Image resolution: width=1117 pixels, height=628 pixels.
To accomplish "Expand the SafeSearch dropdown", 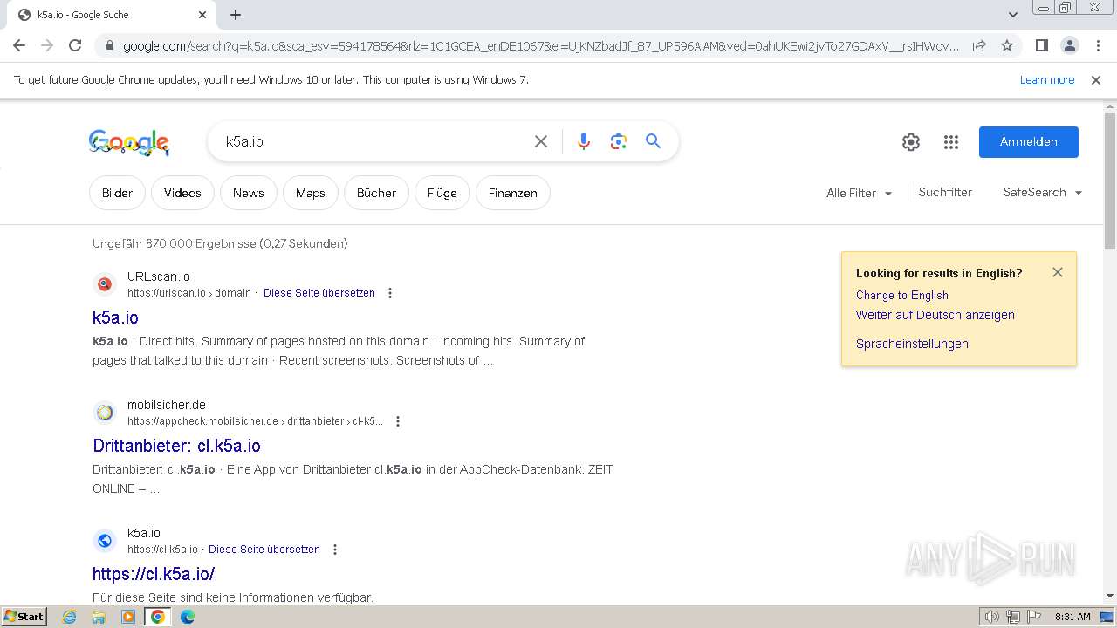I will coord(1043,192).
